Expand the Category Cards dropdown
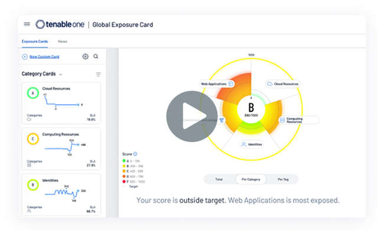384x238 pixels. (x=61, y=75)
